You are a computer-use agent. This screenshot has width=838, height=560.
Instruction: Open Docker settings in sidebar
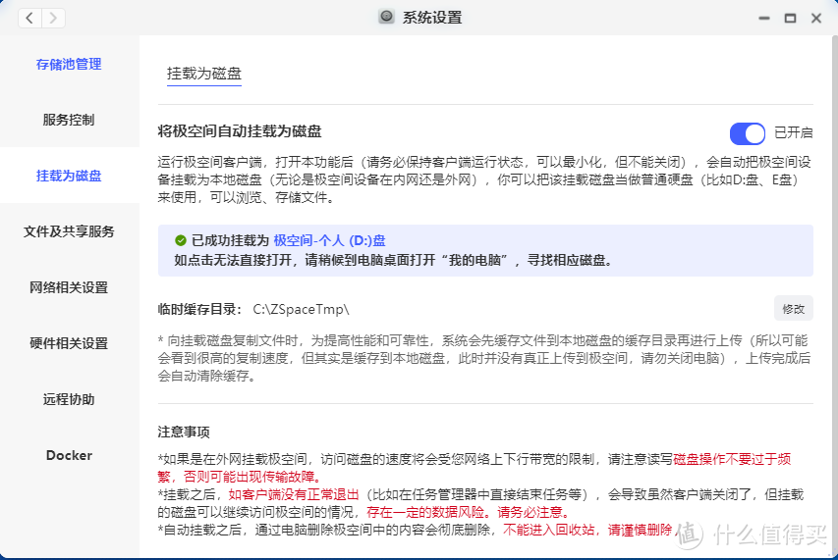pos(69,455)
